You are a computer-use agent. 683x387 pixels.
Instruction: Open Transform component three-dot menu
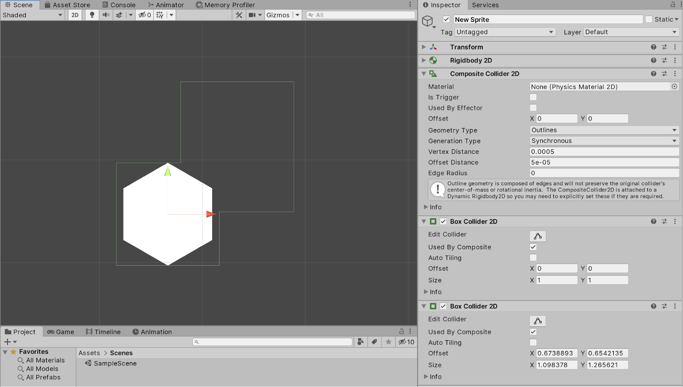675,47
